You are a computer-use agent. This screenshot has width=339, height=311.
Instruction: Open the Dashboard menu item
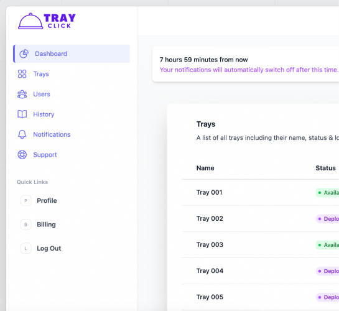[x=72, y=53]
